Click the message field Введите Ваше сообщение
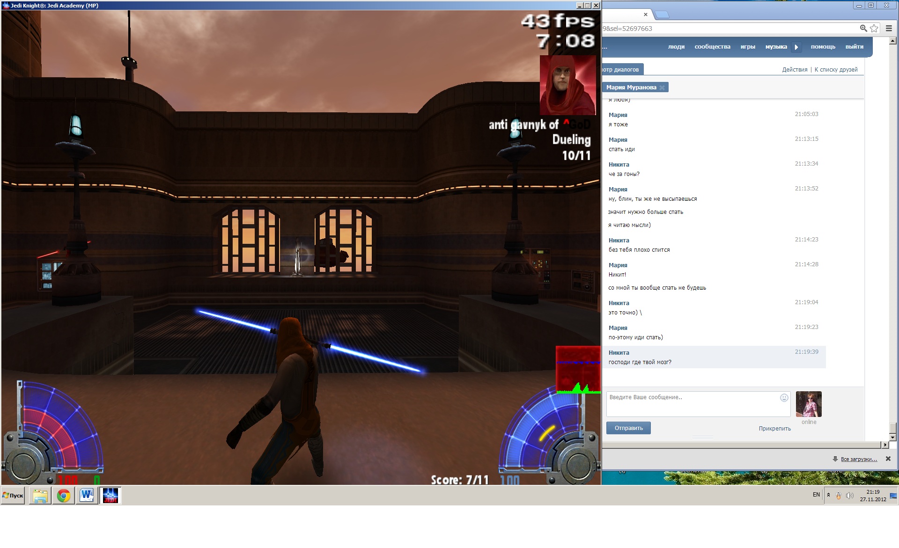Viewport: 899px width, 548px height. tap(698, 404)
